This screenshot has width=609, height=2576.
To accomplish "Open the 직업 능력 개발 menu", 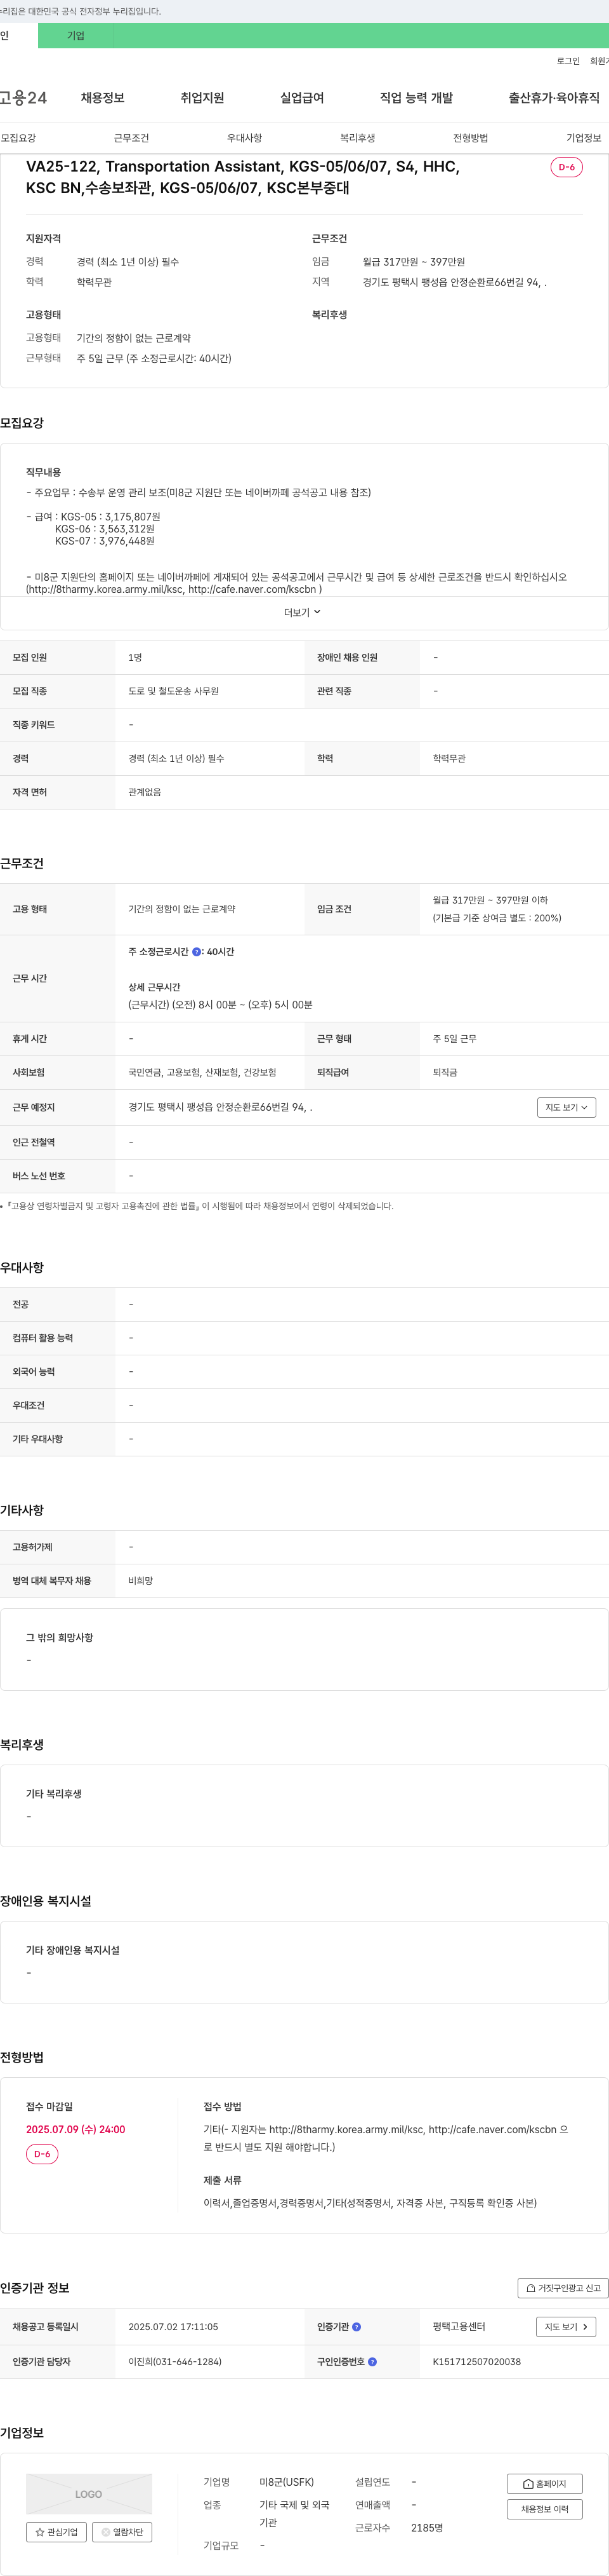I will (416, 98).
